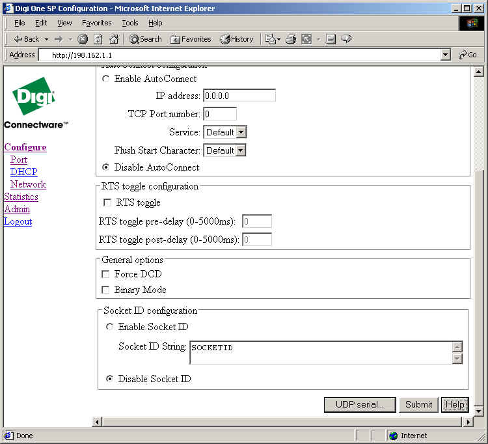Expand the Flush Start Character dropdown

tap(224, 150)
